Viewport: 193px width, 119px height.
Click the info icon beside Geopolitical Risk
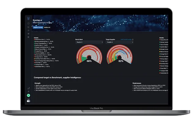pyautogui.click(x=45, y=40)
